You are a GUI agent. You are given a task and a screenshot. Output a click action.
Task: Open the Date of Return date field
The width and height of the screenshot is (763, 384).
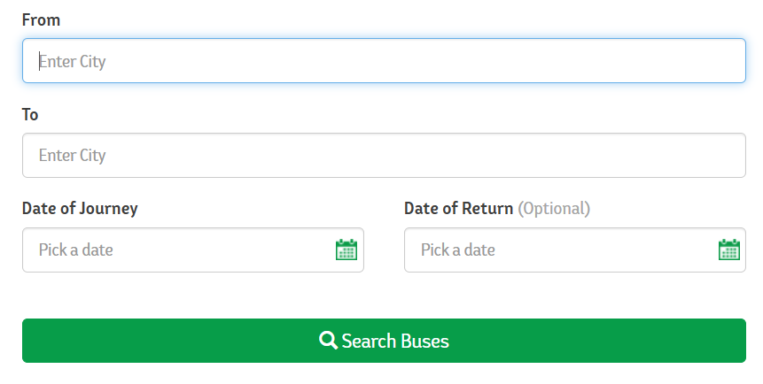575,250
